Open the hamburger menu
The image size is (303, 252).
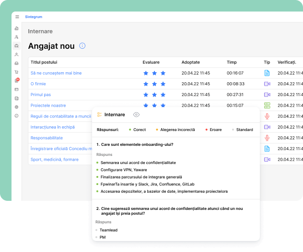coord(17,17)
